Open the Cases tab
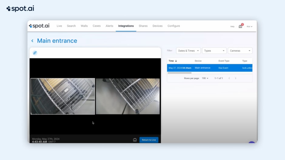The height and width of the screenshot is (160, 285). pos(96,26)
